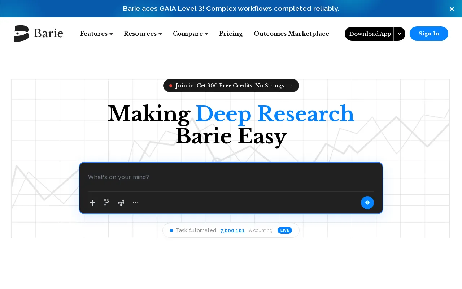Image resolution: width=462 pixels, height=289 pixels.
Task: Go to the Pricing page
Action: [231, 34]
